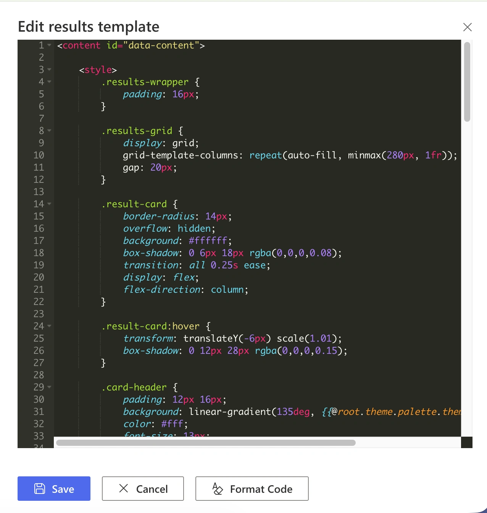The image size is (487, 513).
Task: Click the save disk icon inside Save button
Action: 40,489
